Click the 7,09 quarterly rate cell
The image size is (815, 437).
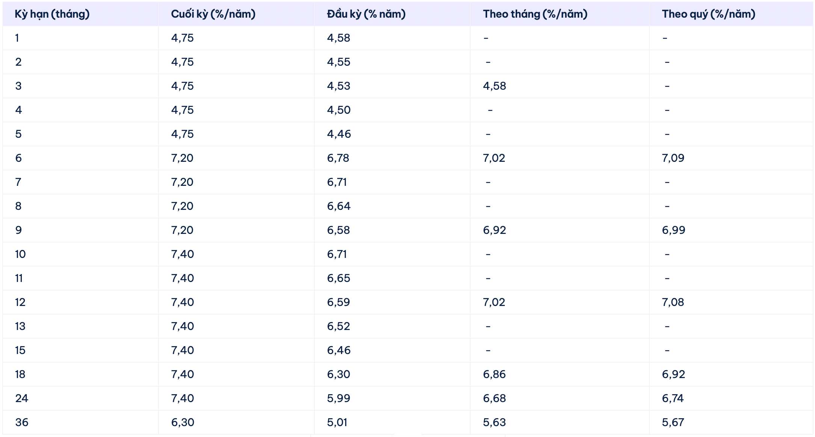pos(673,158)
